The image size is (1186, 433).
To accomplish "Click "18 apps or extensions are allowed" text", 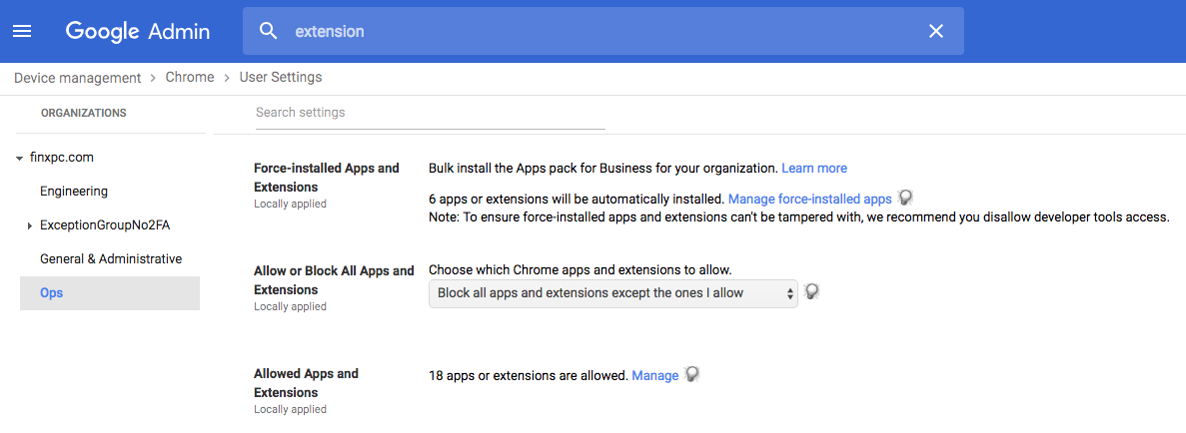I will tap(528, 375).
